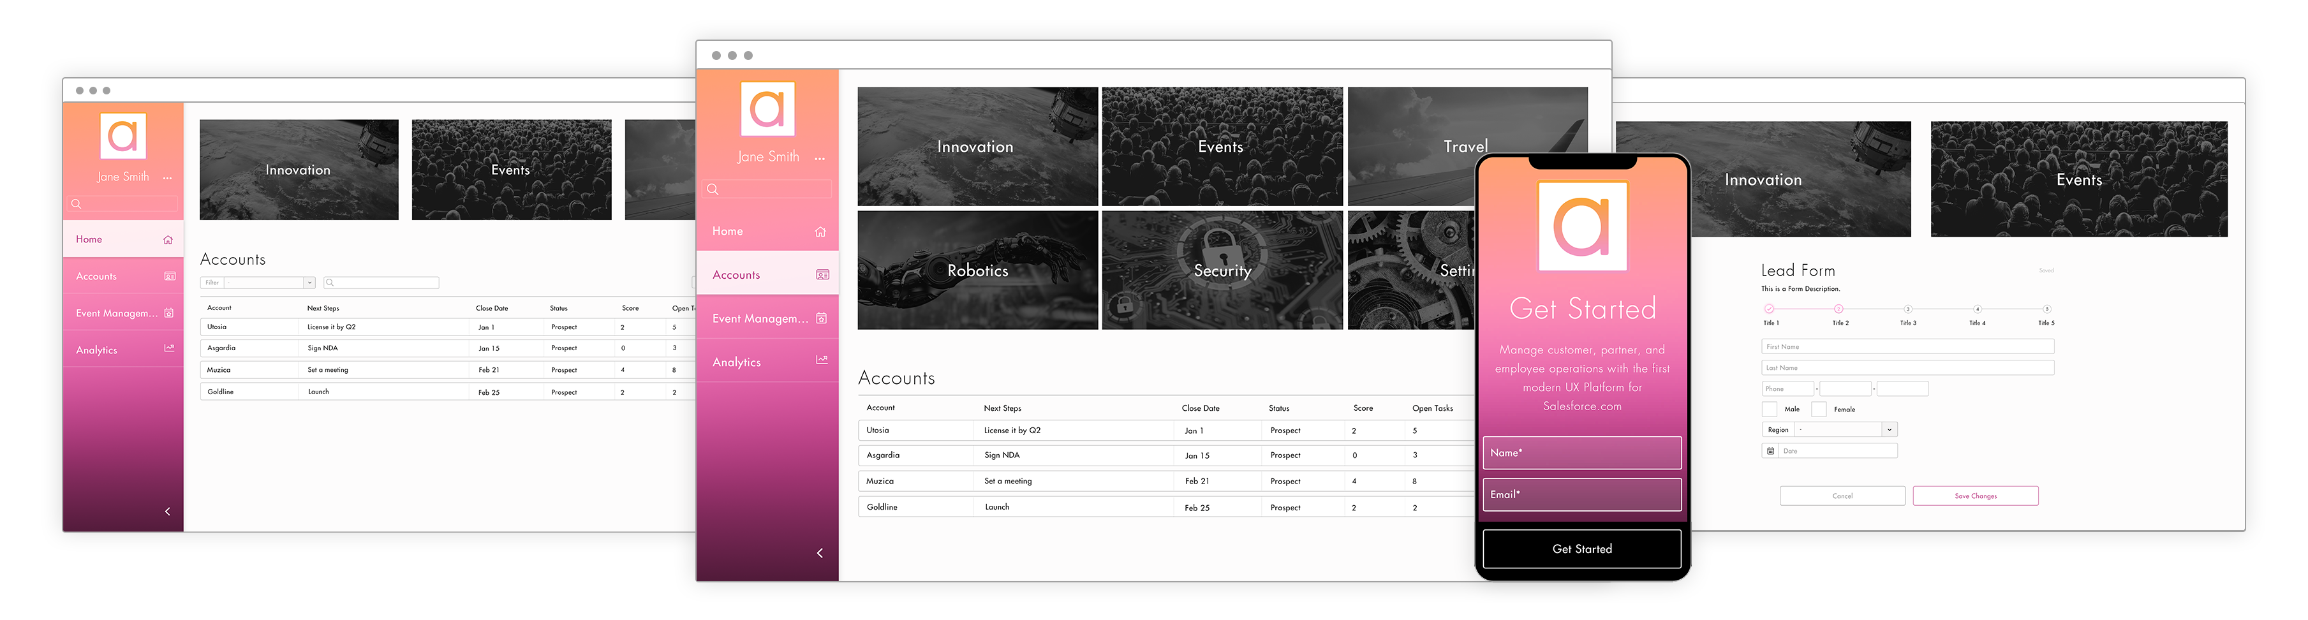Select Home menu item in center window sidebar

pyautogui.click(x=768, y=231)
